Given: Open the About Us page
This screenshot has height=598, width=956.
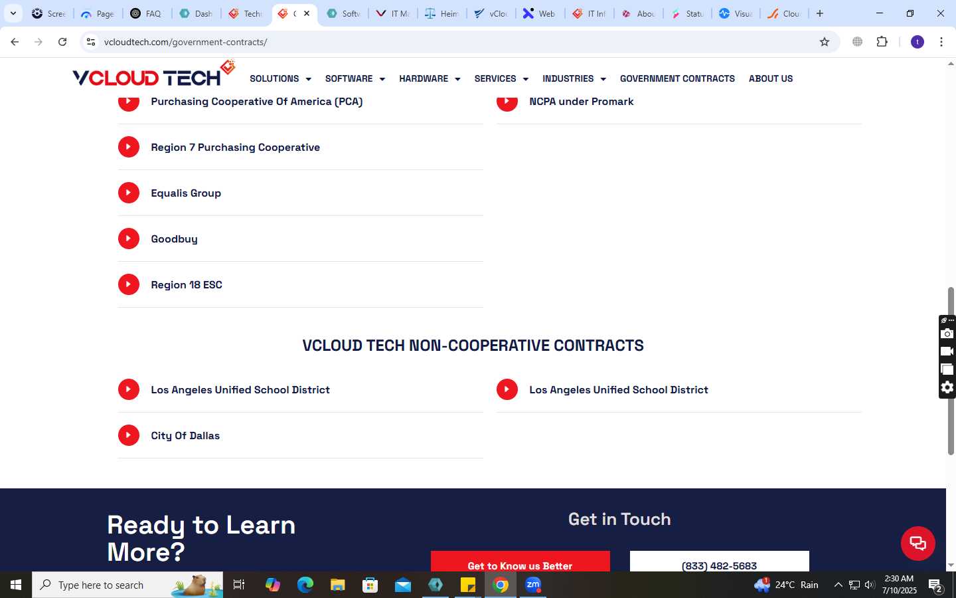Looking at the screenshot, I should (x=771, y=78).
